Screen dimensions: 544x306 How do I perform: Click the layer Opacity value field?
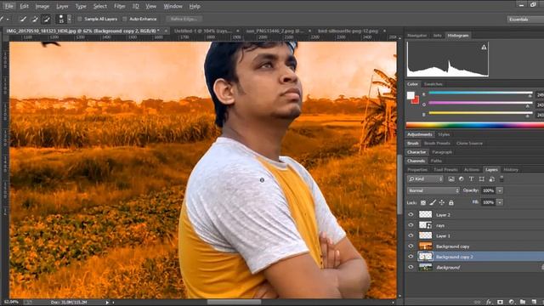tap(488, 190)
